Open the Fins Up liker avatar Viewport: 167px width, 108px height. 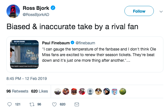click(x=115, y=91)
